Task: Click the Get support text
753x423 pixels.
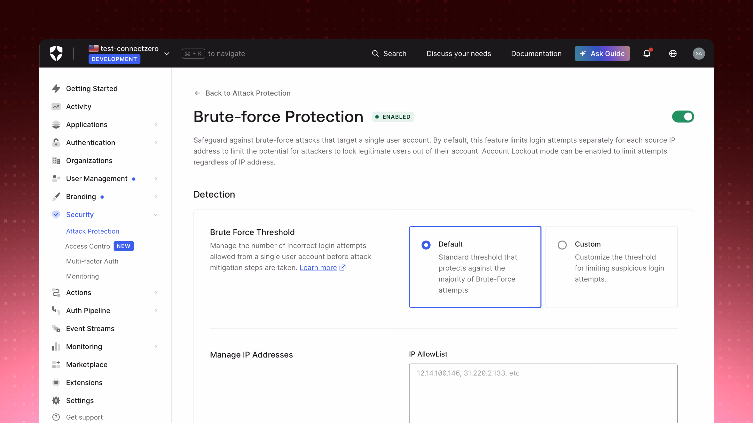Action: coord(84,417)
